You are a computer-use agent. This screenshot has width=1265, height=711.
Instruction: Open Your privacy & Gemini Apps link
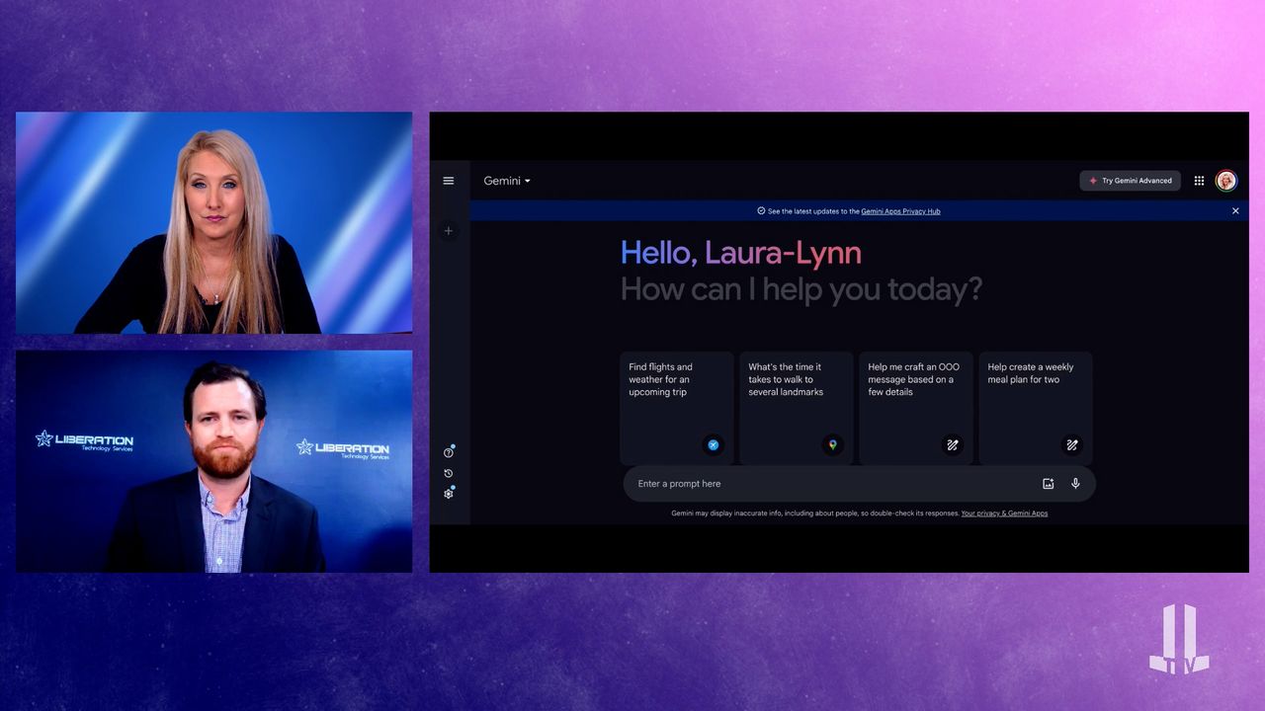(1004, 513)
